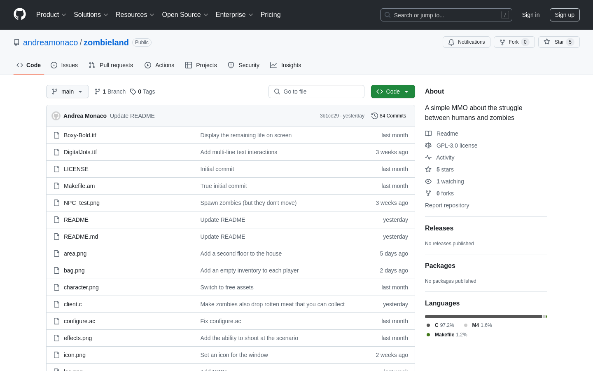Click the Notifications bell icon
Screen dimensions: 593x371
click(x=451, y=42)
